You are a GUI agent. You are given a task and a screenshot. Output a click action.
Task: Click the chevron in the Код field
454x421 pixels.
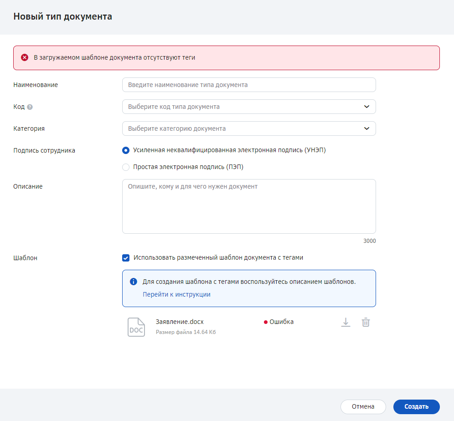[366, 107]
